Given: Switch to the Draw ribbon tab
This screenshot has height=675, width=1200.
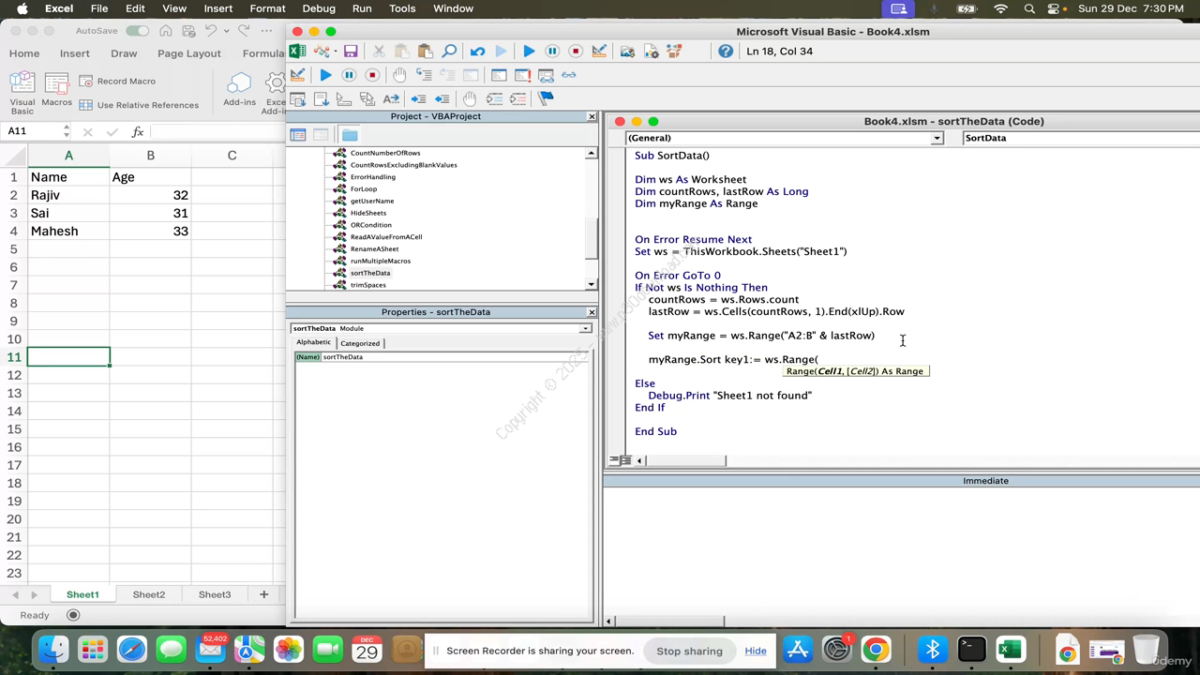Looking at the screenshot, I should [x=124, y=53].
